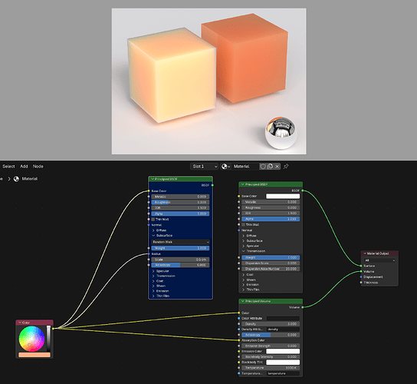The width and height of the screenshot is (417, 384).
Task: Click the BSDF output socket on the grey Principled BSDF
Action: tap(303, 190)
